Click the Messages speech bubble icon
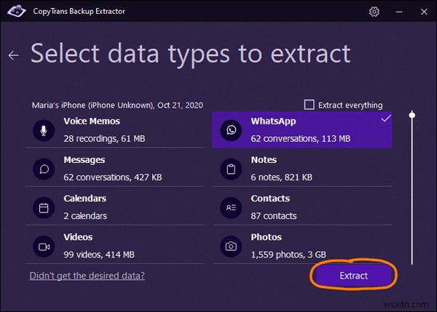Viewport: 437px width, 312px height. [x=44, y=169]
